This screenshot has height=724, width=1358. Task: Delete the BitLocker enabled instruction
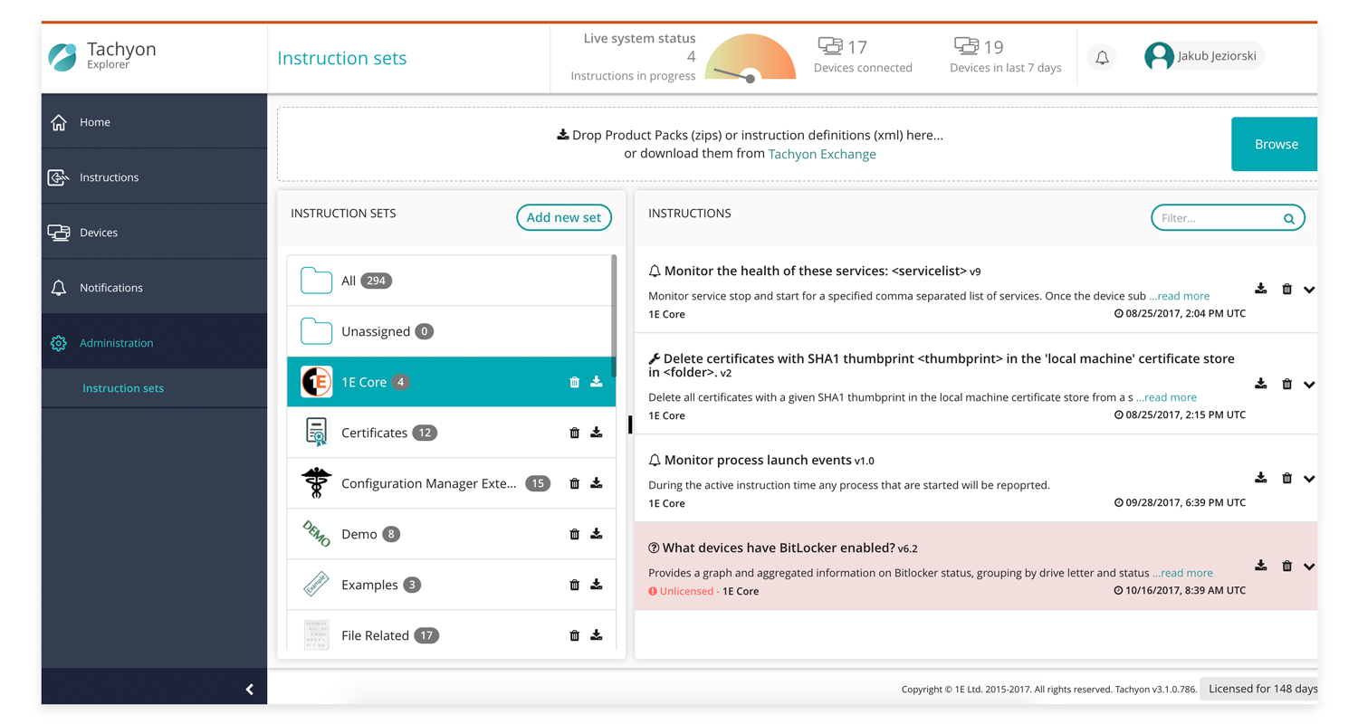[x=1286, y=566]
